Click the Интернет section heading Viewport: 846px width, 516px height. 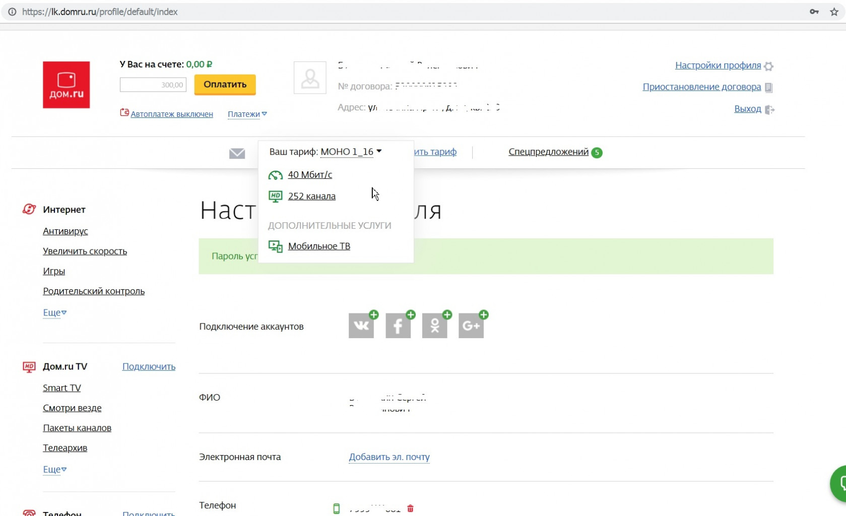(64, 210)
